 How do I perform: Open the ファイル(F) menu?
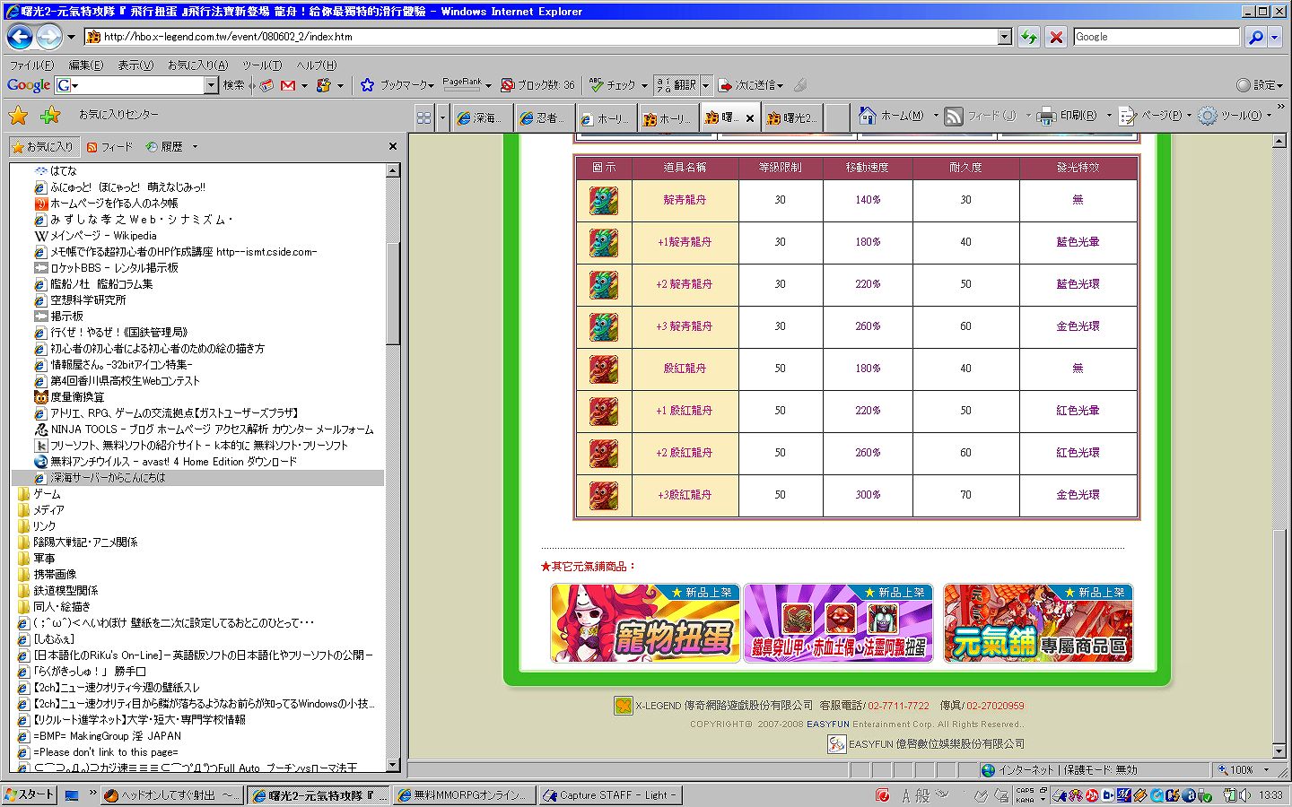[x=31, y=65]
